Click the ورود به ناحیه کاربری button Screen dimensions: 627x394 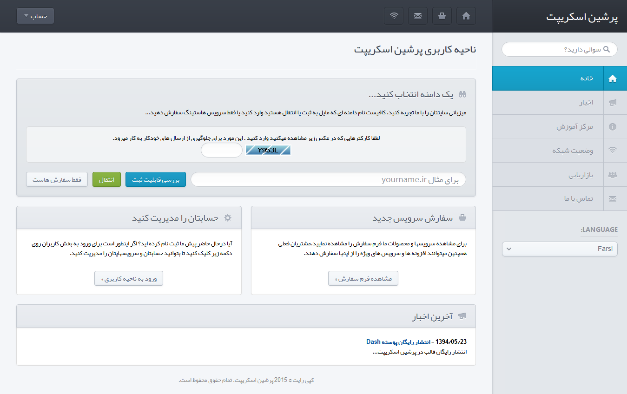click(129, 279)
